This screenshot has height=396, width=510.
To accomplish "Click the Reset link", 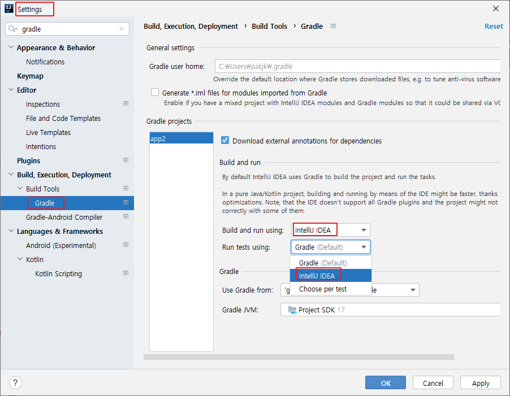I will 494,27.
